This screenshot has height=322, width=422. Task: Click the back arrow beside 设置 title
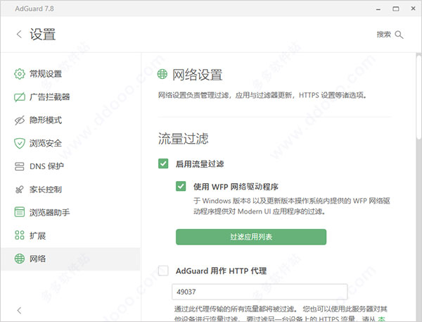click(19, 35)
